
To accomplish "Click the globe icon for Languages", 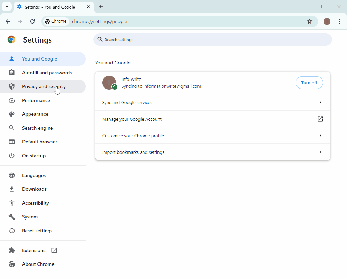I will click(12, 175).
